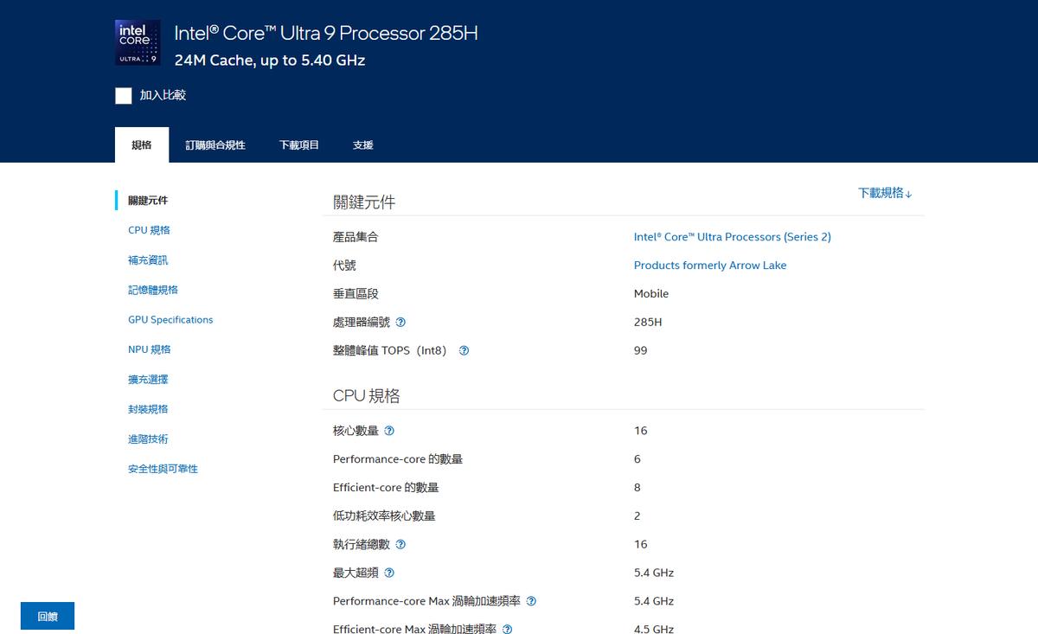Jump to 擴充選擇 in sidebar
This screenshot has height=634, width=1038.
(x=148, y=380)
